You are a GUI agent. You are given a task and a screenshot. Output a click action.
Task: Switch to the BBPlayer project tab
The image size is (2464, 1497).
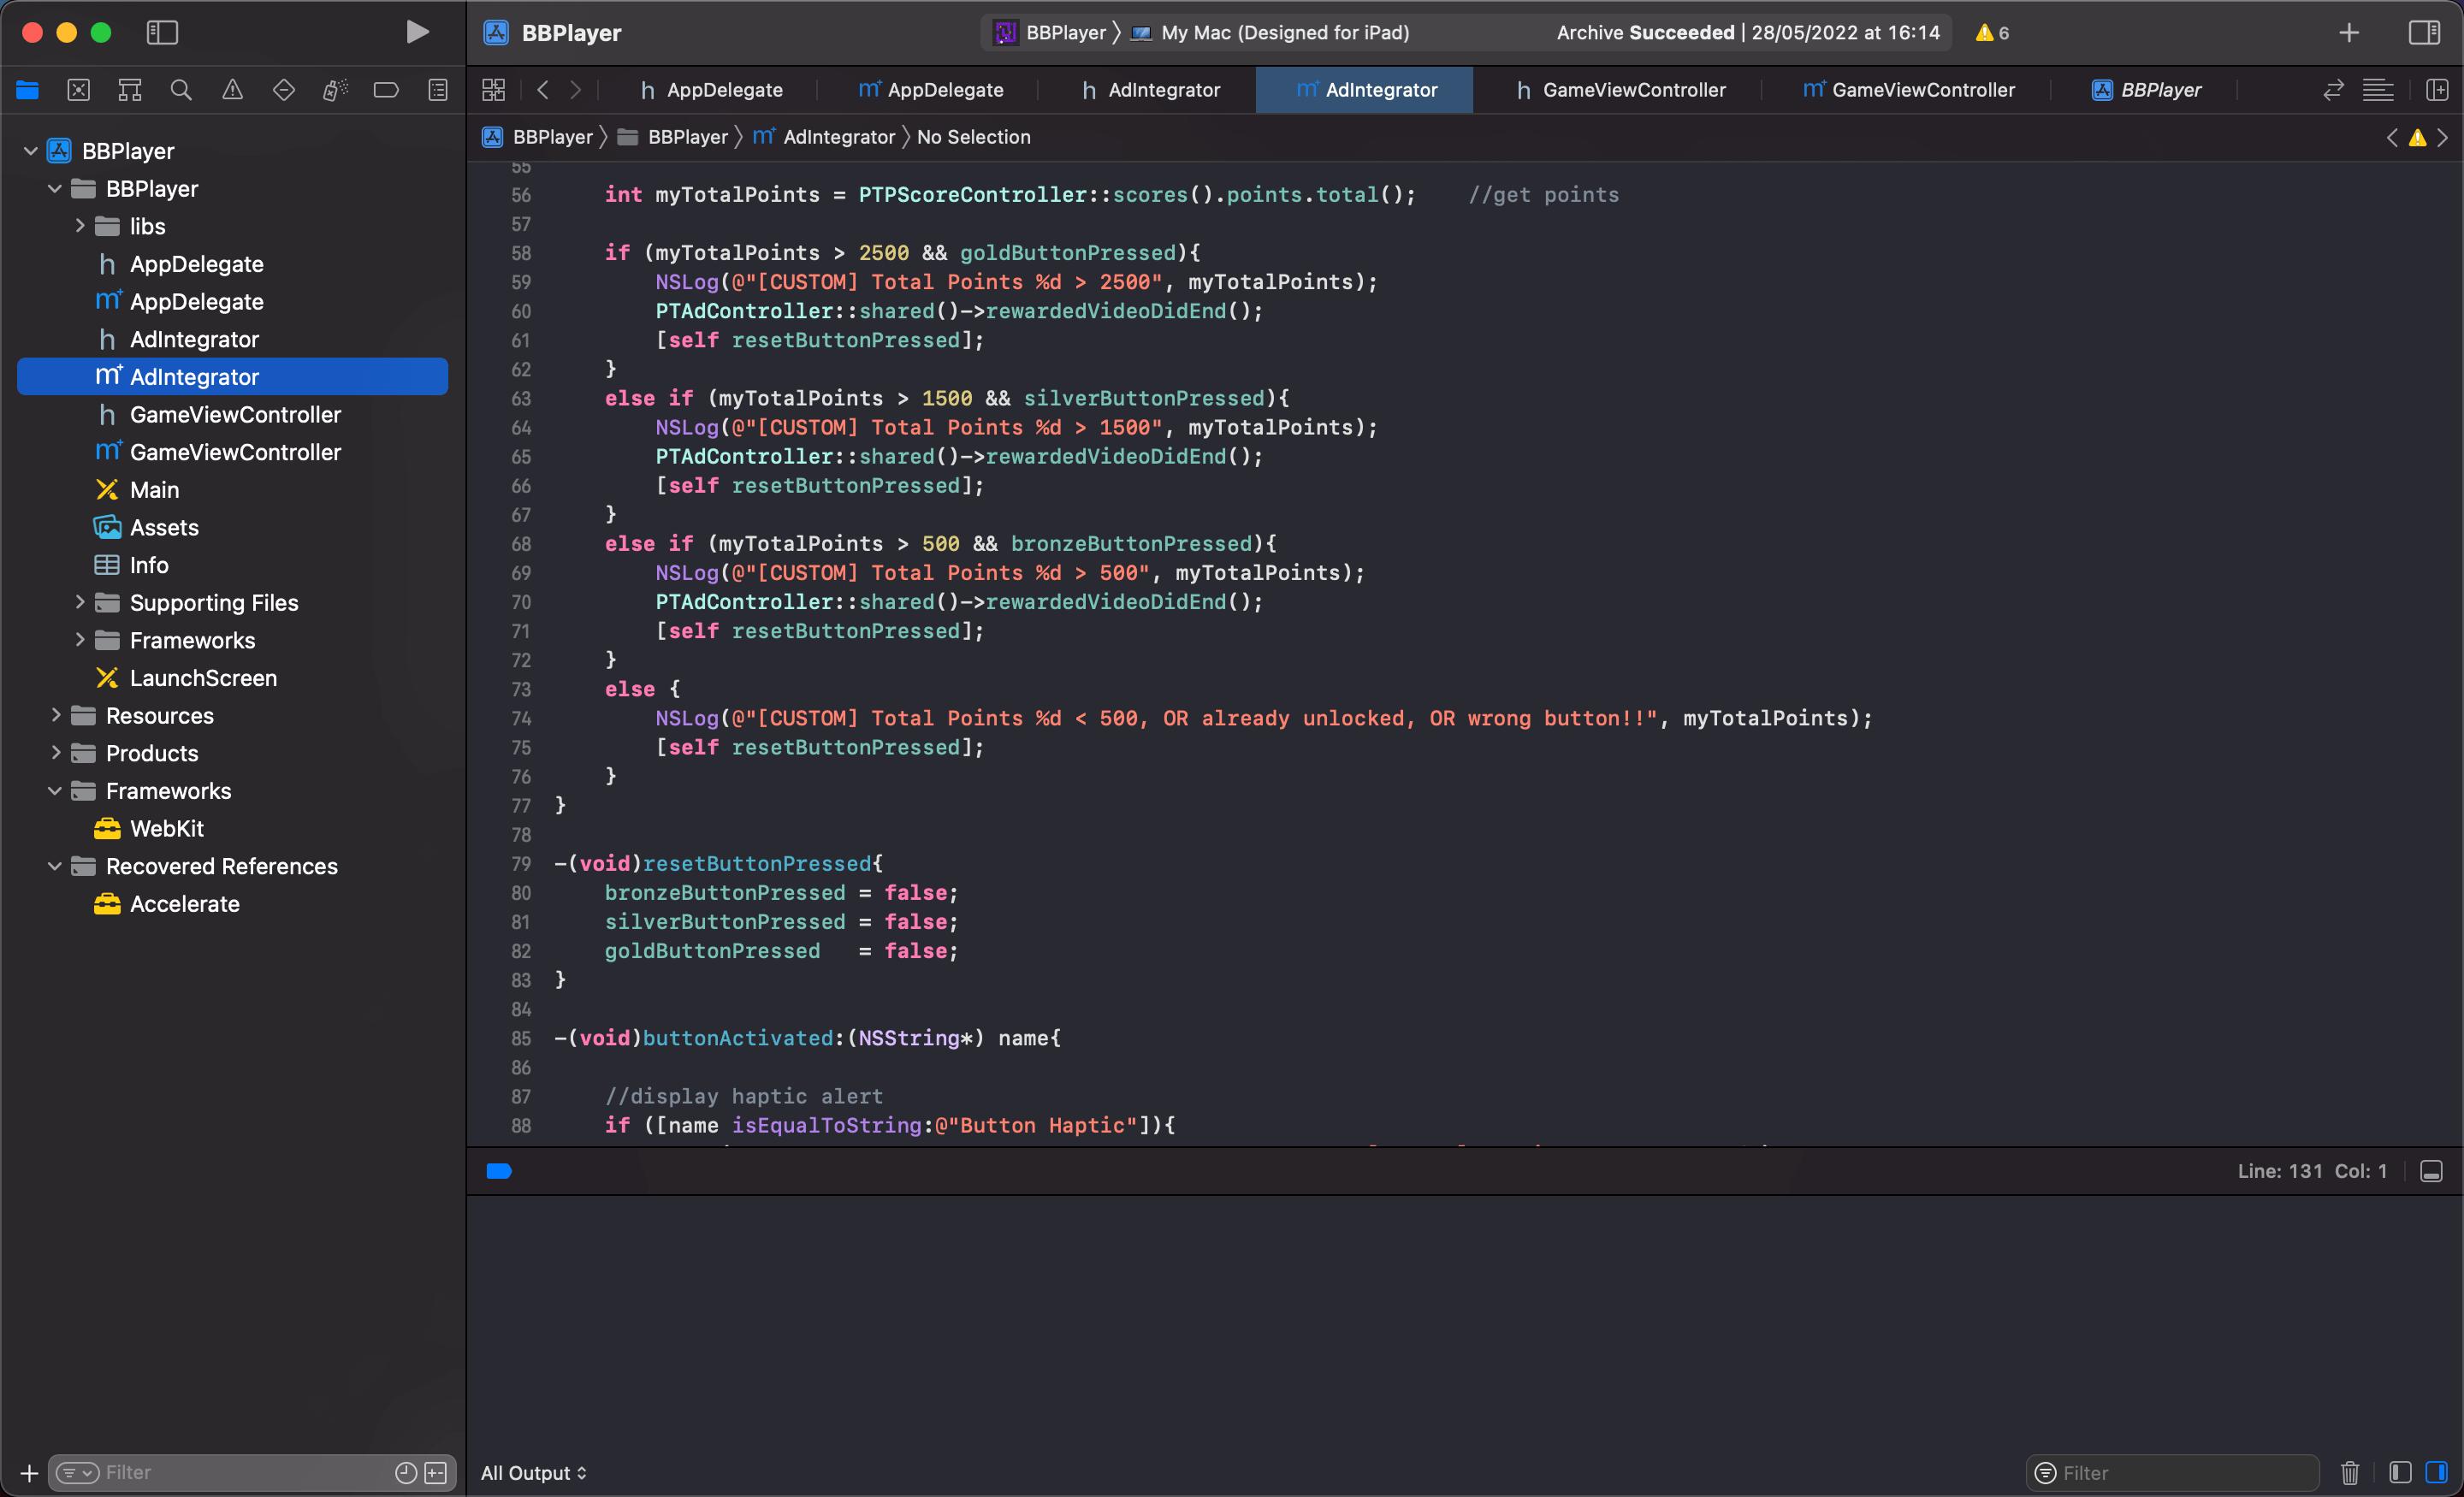tap(2146, 90)
